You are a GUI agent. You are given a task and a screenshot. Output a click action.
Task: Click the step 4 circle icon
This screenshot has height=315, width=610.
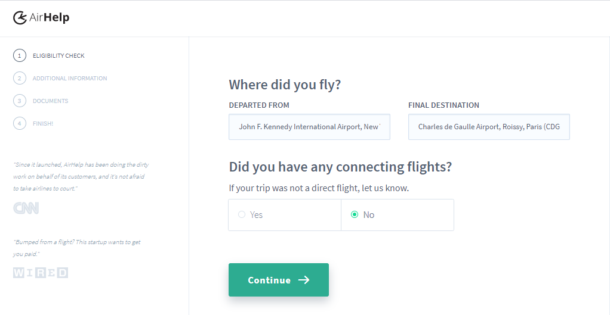20,123
